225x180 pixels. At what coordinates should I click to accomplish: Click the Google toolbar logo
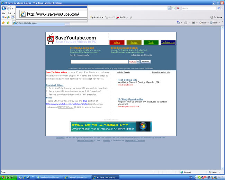pyautogui.click(x=6, y=17)
